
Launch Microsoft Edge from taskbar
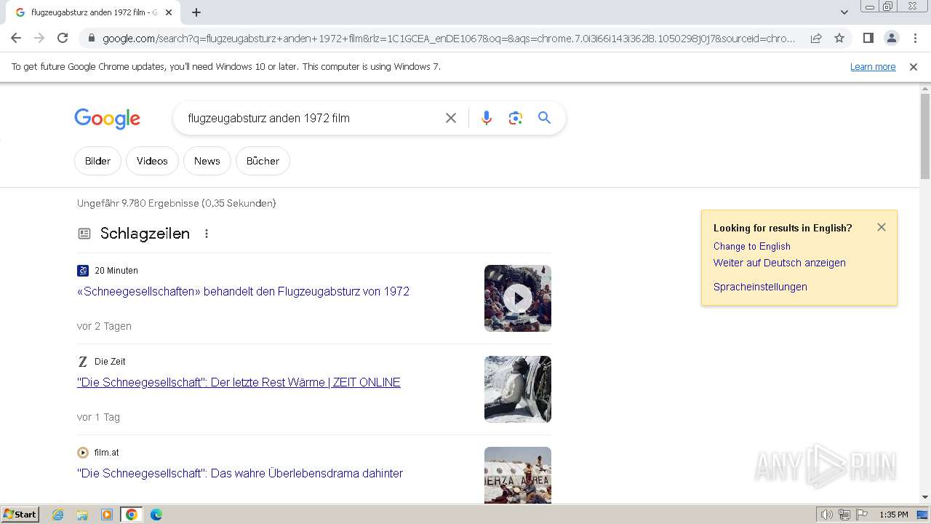(156, 515)
